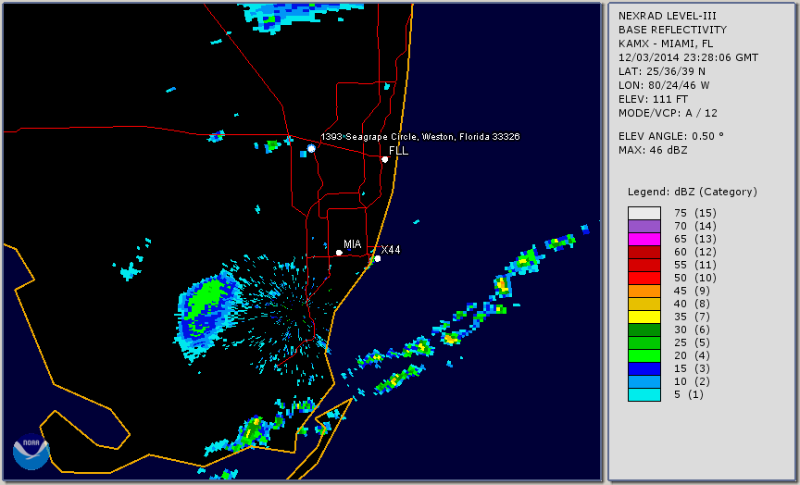Select the 15 dBZ blue legend swatch
800x485 pixels.
coord(644,368)
